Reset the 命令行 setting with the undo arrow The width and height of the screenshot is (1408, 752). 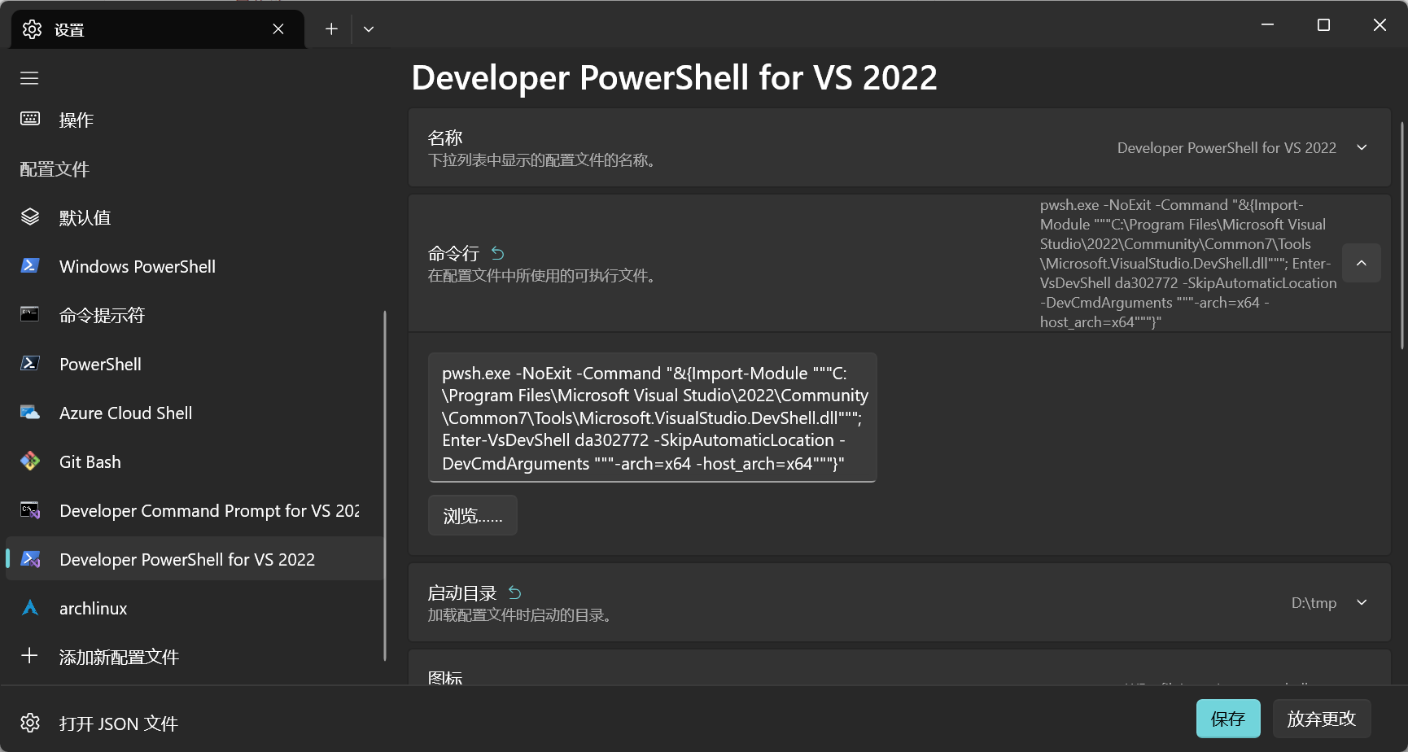498,254
